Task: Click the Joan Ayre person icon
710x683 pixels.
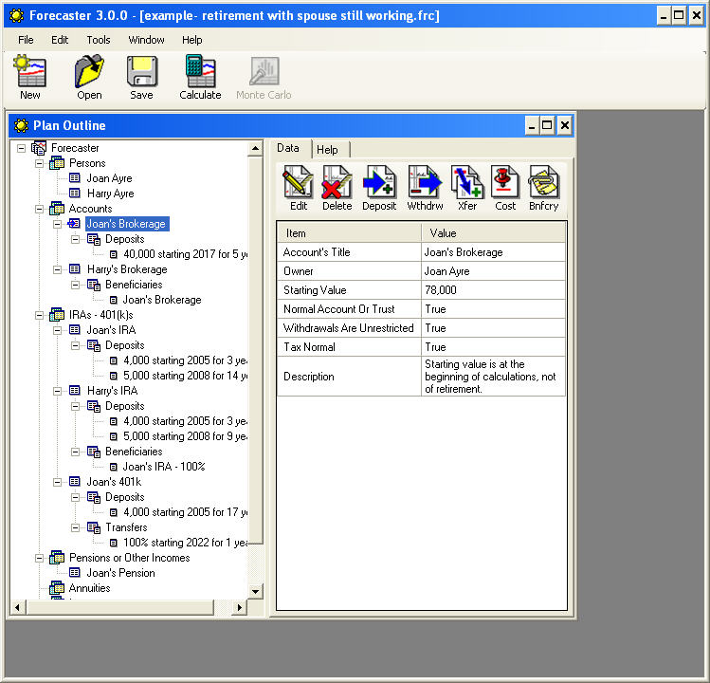Action: pos(75,177)
